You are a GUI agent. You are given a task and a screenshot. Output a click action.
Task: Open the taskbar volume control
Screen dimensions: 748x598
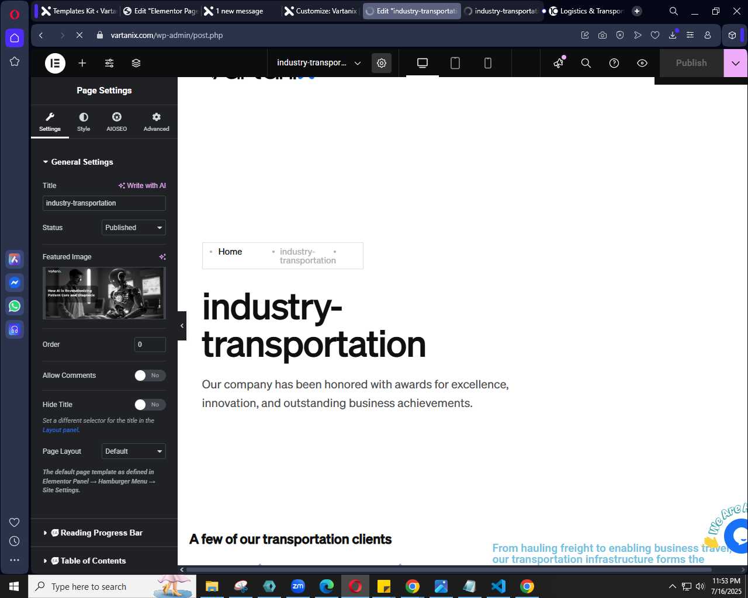tap(700, 586)
